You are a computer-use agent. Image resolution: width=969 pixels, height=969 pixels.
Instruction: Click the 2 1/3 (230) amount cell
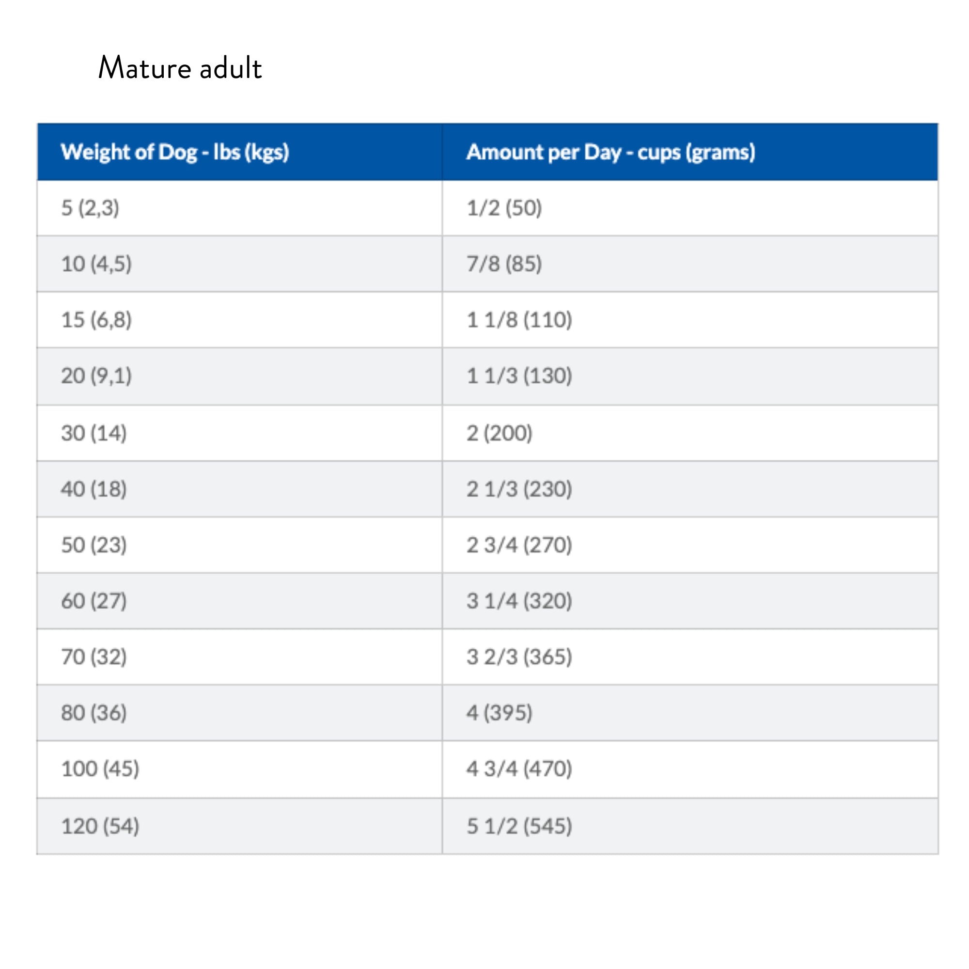(x=519, y=489)
